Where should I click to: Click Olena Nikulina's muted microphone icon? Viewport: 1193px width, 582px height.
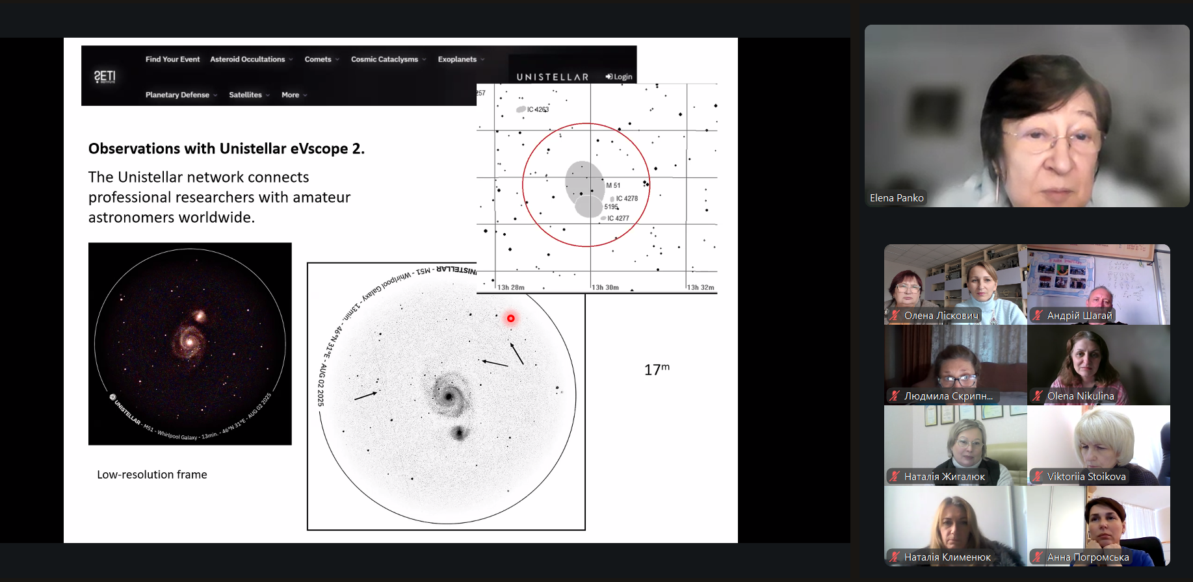(1038, 396)
